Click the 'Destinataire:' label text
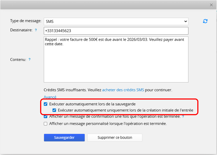Image resolution: width=217 pixels, height=155 pixels. 22,30
